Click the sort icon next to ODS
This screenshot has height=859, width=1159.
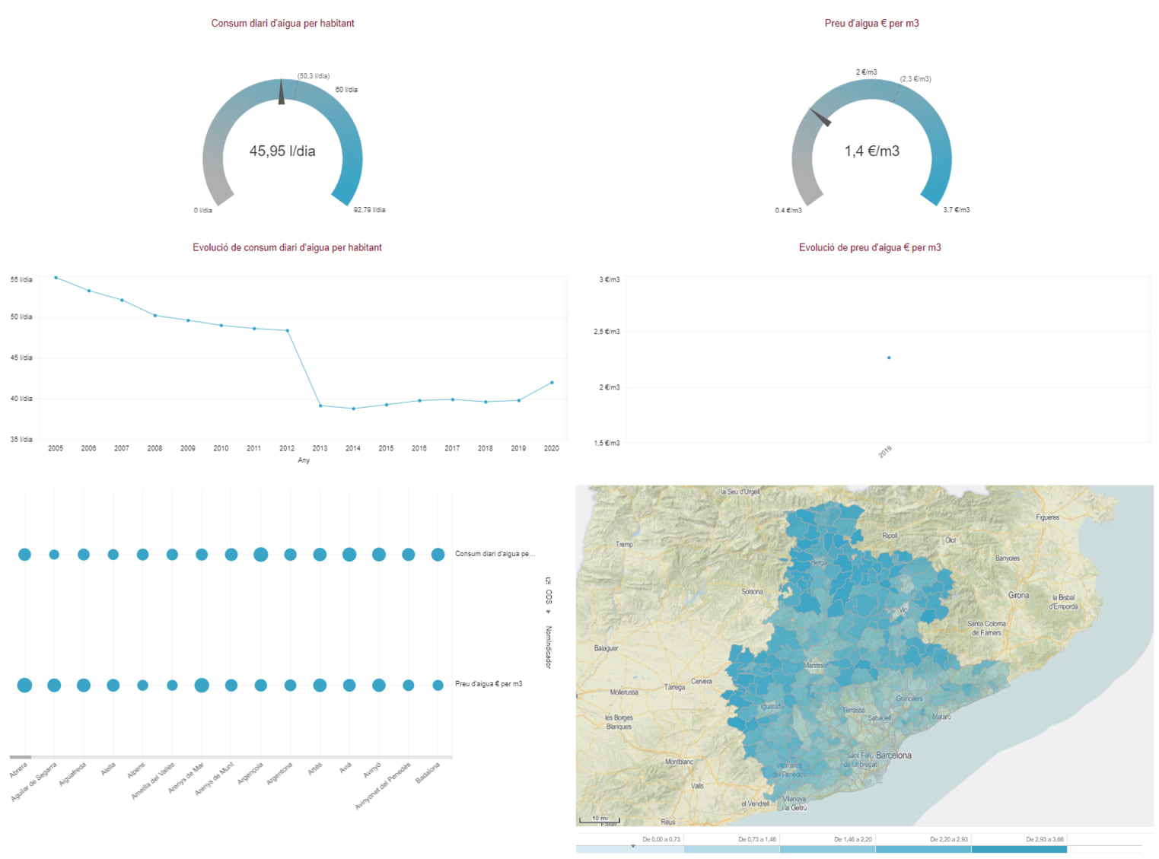pyautogui.click(x=548, y=581)
